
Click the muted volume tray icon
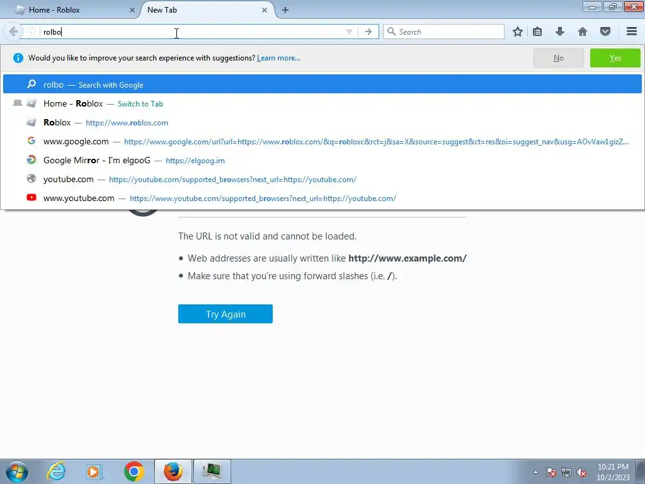coord(581,472)
